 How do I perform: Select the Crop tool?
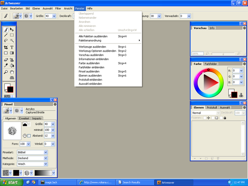[6, 47]
